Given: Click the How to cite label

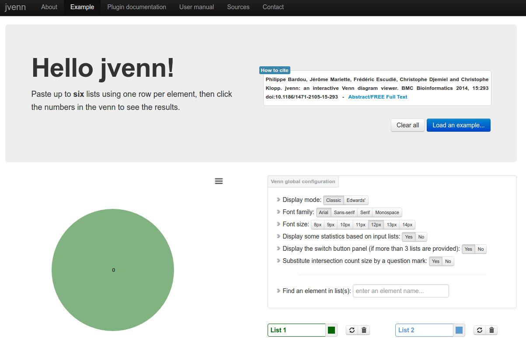Looking at the screenshot, I should 275,70.
